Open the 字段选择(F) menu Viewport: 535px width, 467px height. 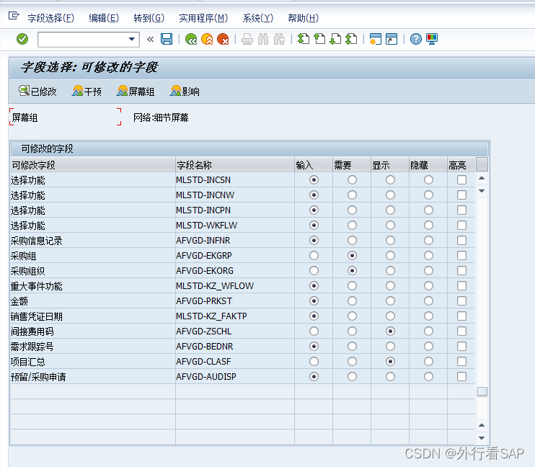(51, 18)
